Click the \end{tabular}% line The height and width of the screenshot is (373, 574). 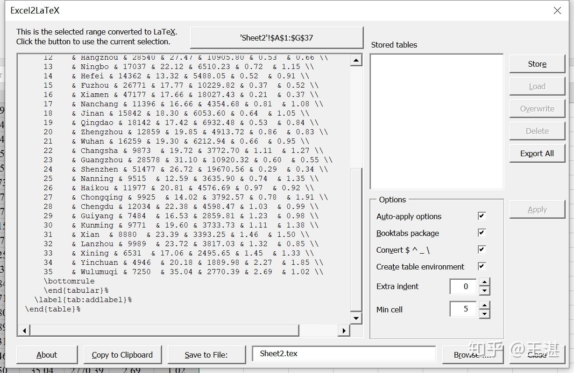(x=76, y=290)
